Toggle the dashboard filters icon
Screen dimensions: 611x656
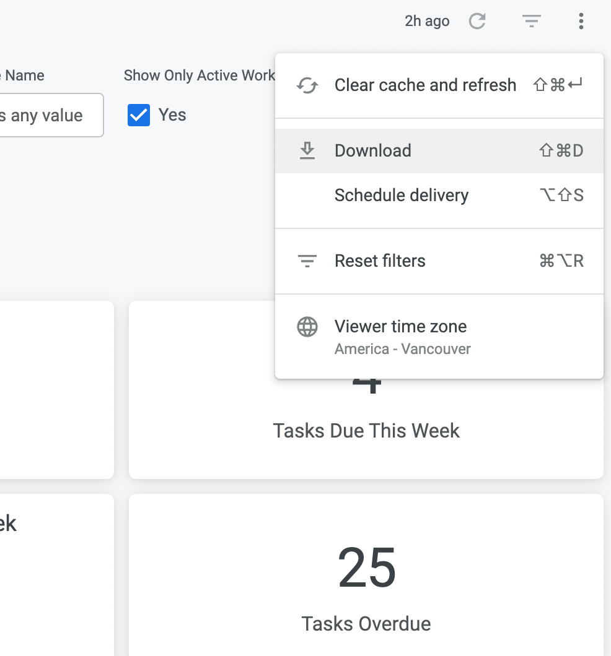[x=532, y=21]
